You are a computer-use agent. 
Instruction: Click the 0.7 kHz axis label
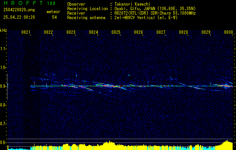3,124
